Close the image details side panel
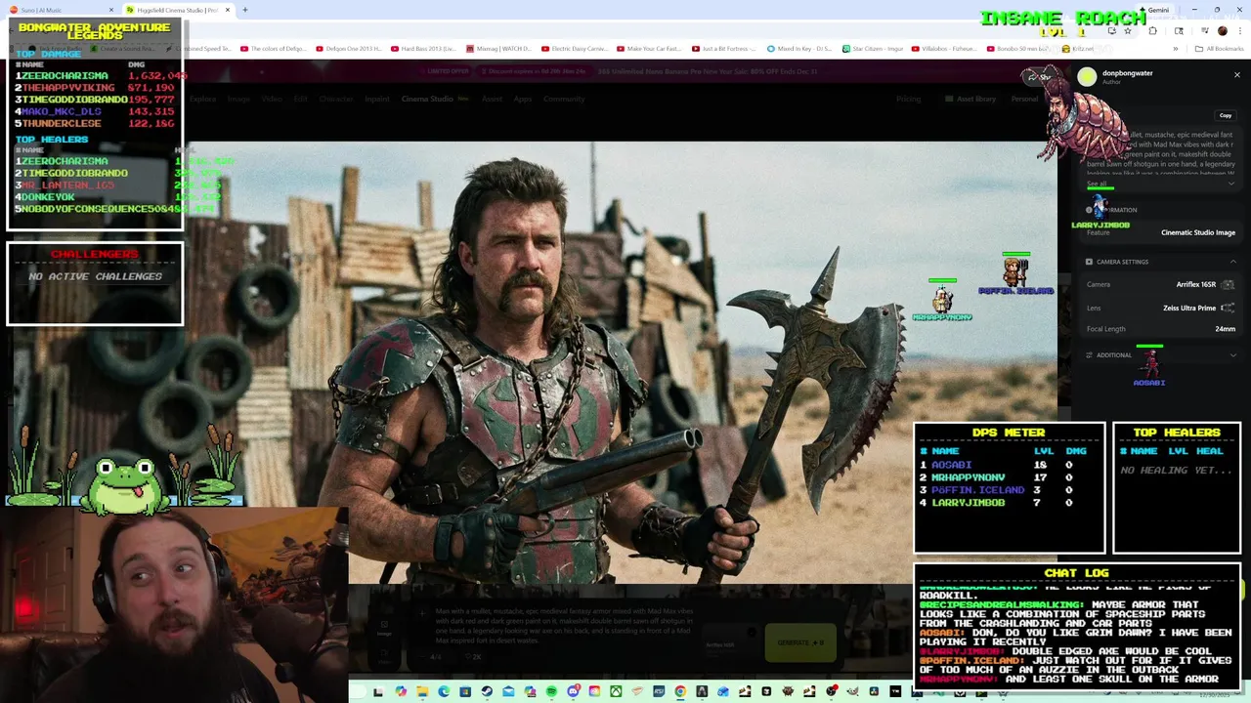The width and height of the screenshot is (1251, 703). tap(1237, 75)
